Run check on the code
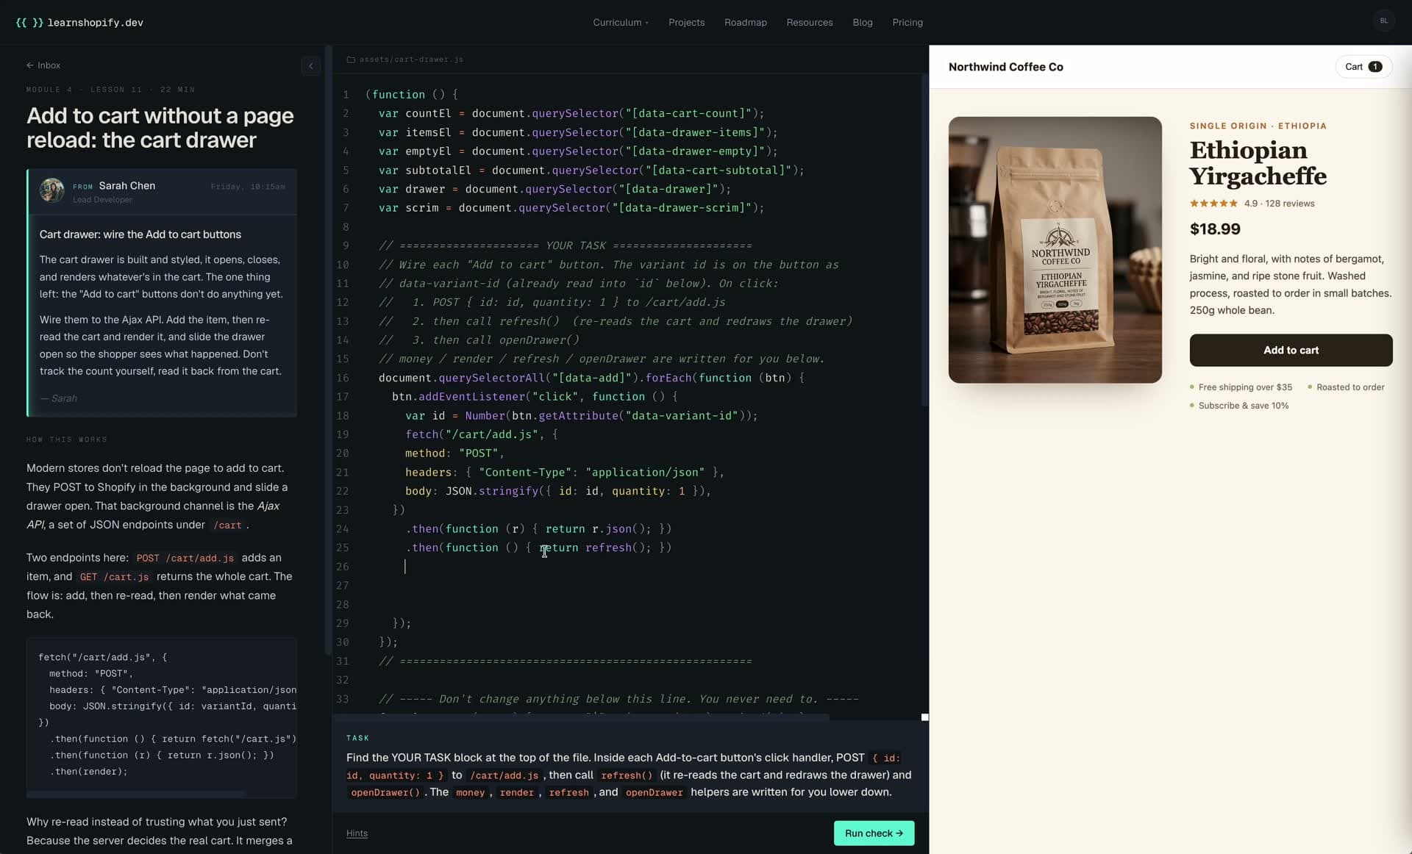 pos(874,833)
